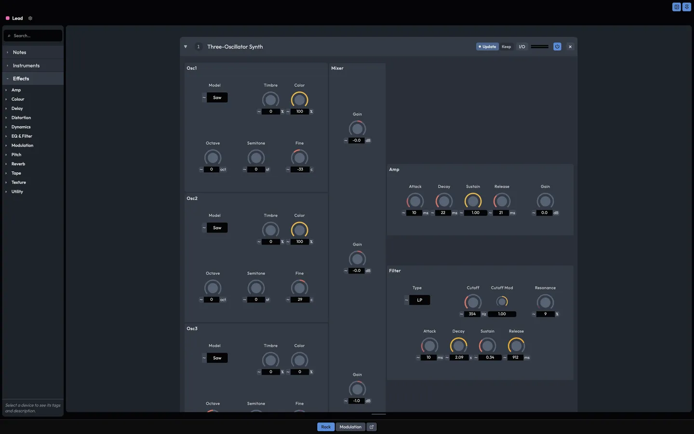The image size is (694, 434).
Task: Click the pin icon at top right
Action: [687, 7]
